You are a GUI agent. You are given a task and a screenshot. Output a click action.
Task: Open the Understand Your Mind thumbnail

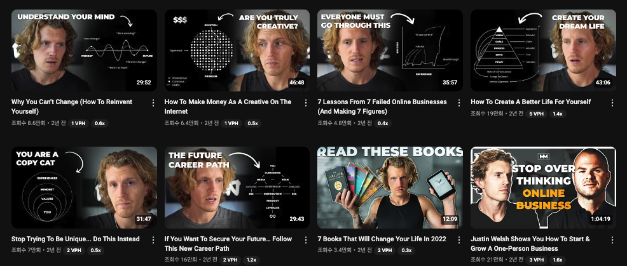click(x=84, y=50)
